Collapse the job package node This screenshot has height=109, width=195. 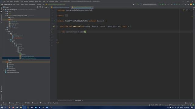[x=16, y=52]
